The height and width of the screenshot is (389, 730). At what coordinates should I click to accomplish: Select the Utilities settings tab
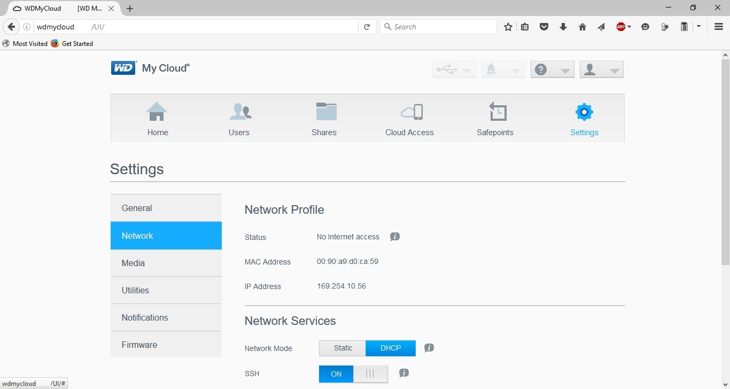point(166,290)
